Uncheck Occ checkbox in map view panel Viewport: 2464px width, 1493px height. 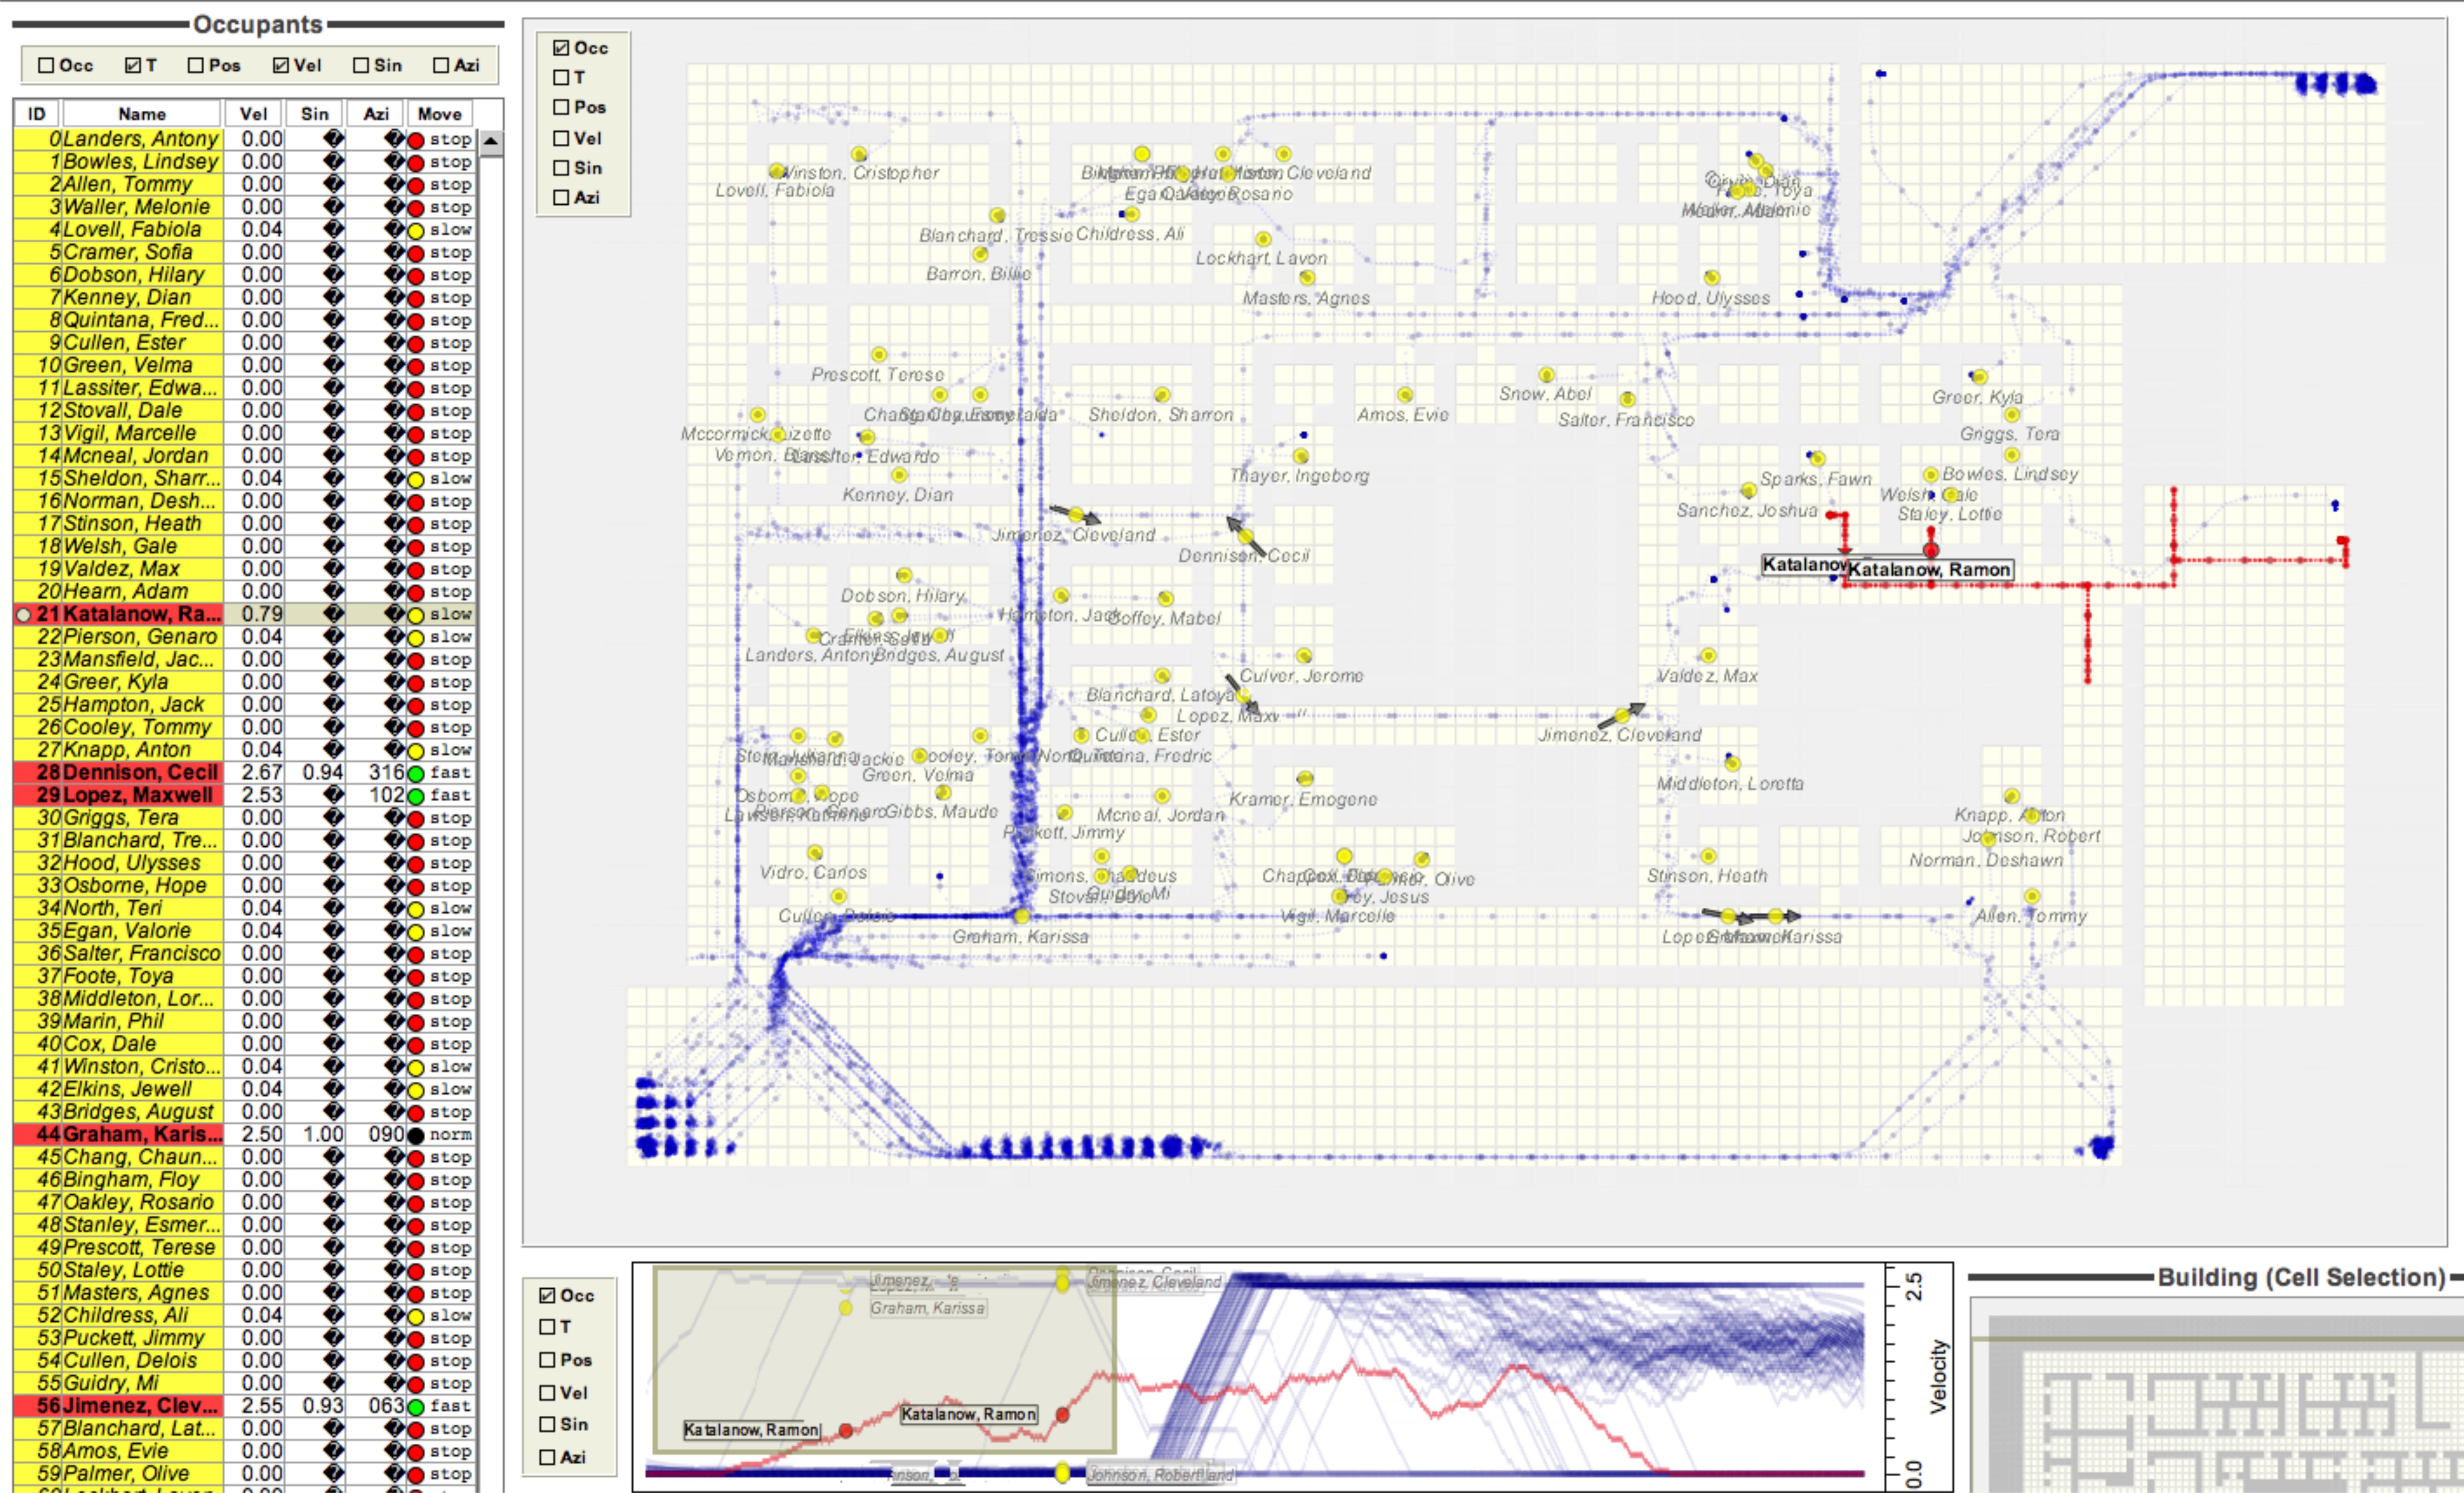[561, 48]
